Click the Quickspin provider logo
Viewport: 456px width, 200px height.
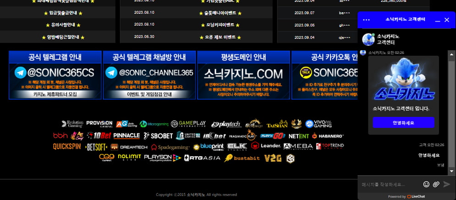pyautogui.click(x=67, y=147)
